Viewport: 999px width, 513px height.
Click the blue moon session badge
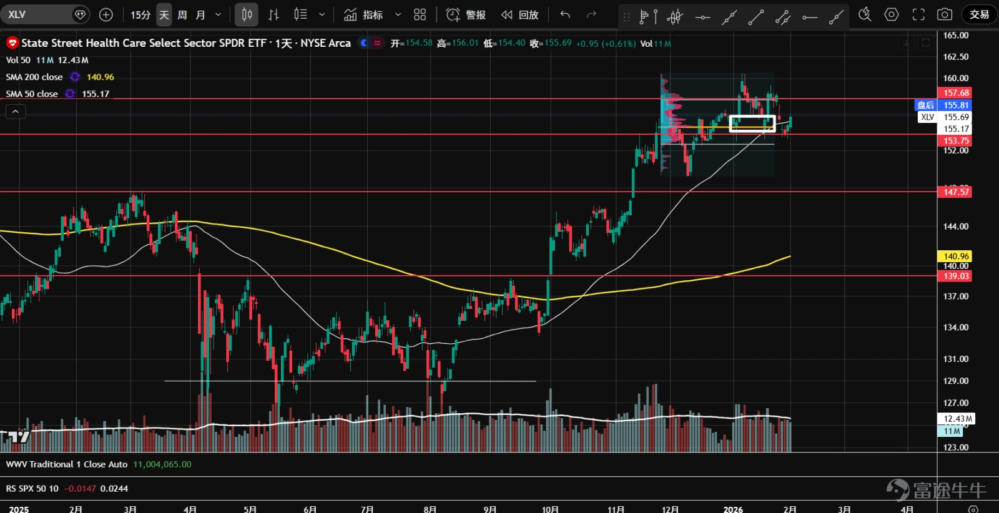point(364,43)
